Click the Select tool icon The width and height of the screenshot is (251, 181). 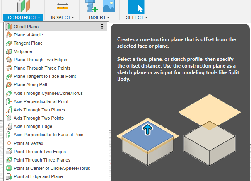click(136, 7)
